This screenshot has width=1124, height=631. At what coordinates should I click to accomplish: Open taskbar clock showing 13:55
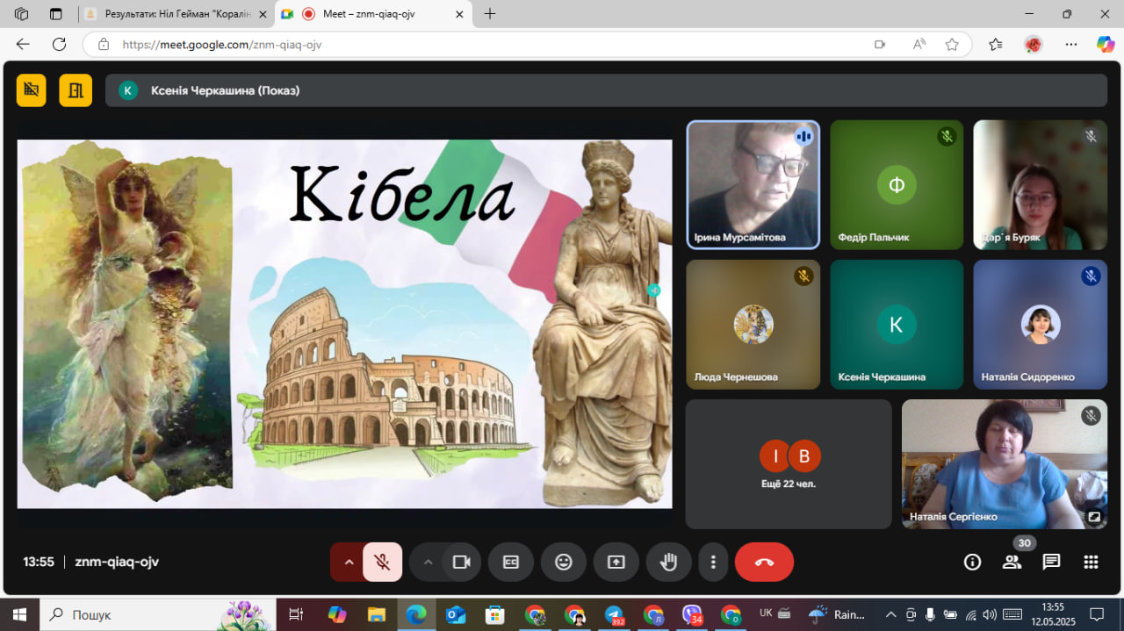(x=1052, y=614)
